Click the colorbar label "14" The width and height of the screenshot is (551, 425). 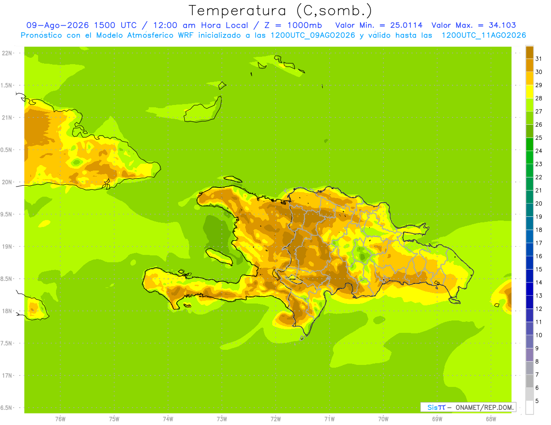[539, 282]
